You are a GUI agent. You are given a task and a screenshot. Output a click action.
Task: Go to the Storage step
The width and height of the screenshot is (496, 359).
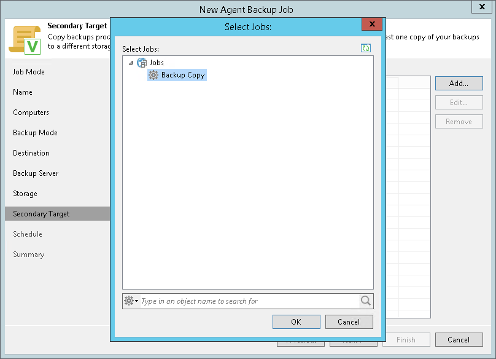[25, 194]
